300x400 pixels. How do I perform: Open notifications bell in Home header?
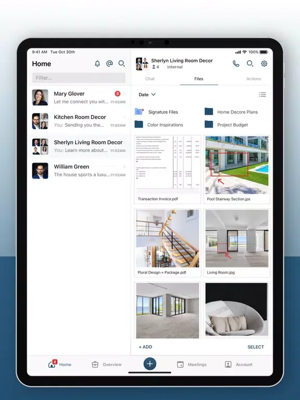pos(97,64)
